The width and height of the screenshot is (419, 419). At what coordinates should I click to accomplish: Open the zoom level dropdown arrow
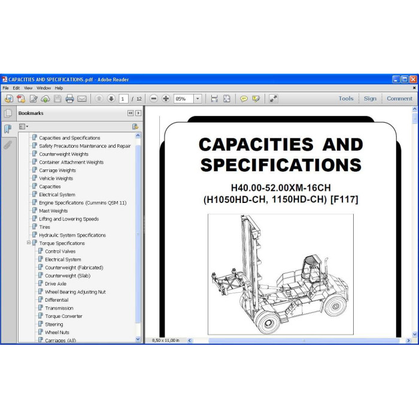(198, 99)
